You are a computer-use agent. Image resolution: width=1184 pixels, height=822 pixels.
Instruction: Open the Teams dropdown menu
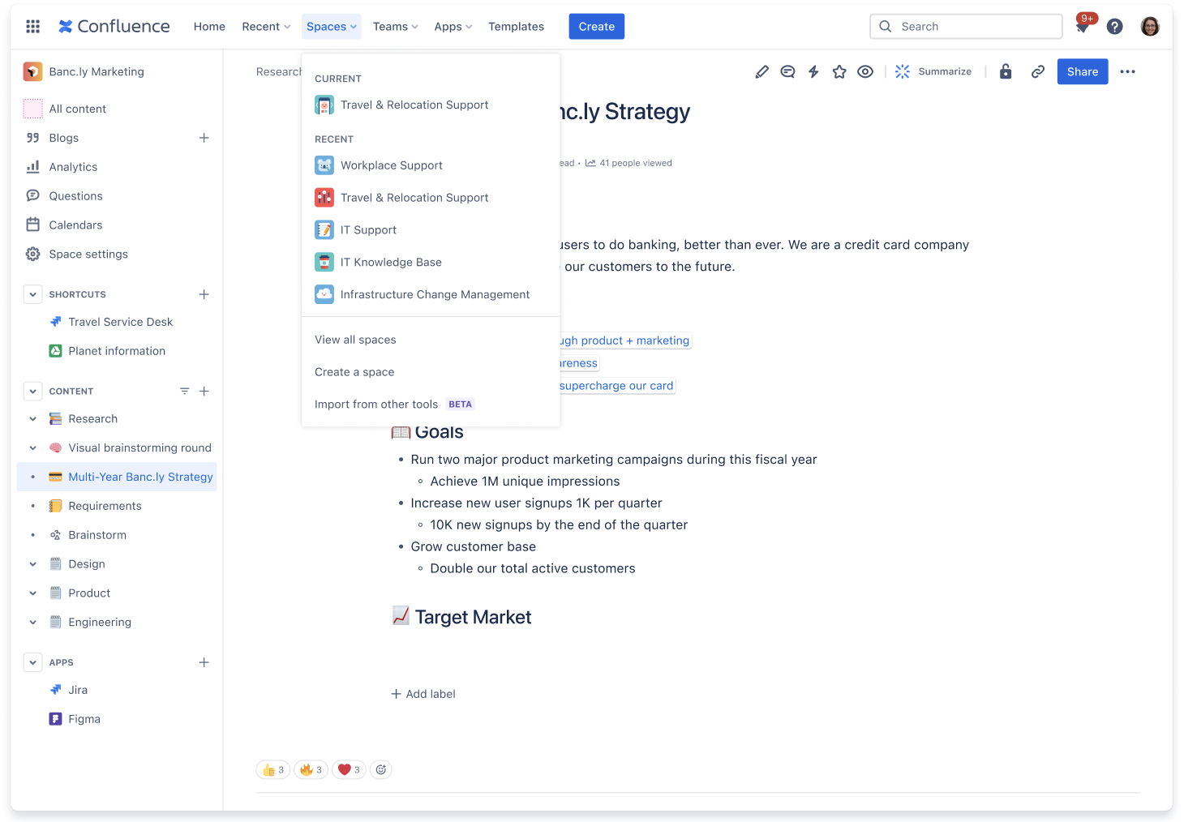click(x=396, y=27)
